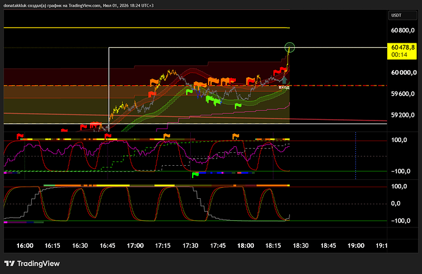
Task: Select the lone green flag under the green band
Action: (238, 106)
